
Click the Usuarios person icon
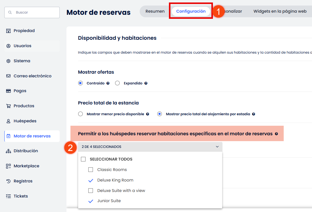point(8,46)
